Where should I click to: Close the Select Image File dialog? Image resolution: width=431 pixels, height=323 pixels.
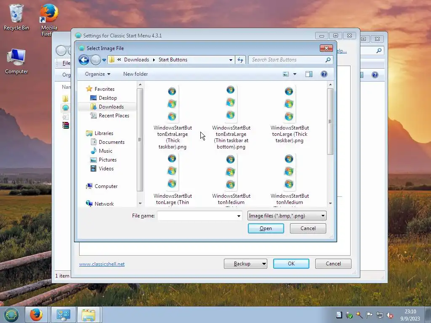(326, 48)
